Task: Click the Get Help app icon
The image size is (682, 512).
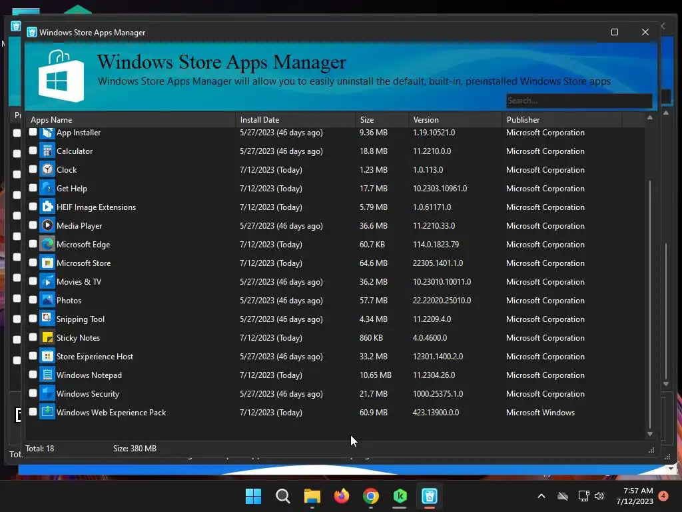Action: click(x=47, y=189)
